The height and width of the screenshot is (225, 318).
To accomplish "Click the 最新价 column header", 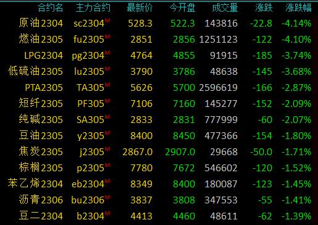I will coord(140,8).
